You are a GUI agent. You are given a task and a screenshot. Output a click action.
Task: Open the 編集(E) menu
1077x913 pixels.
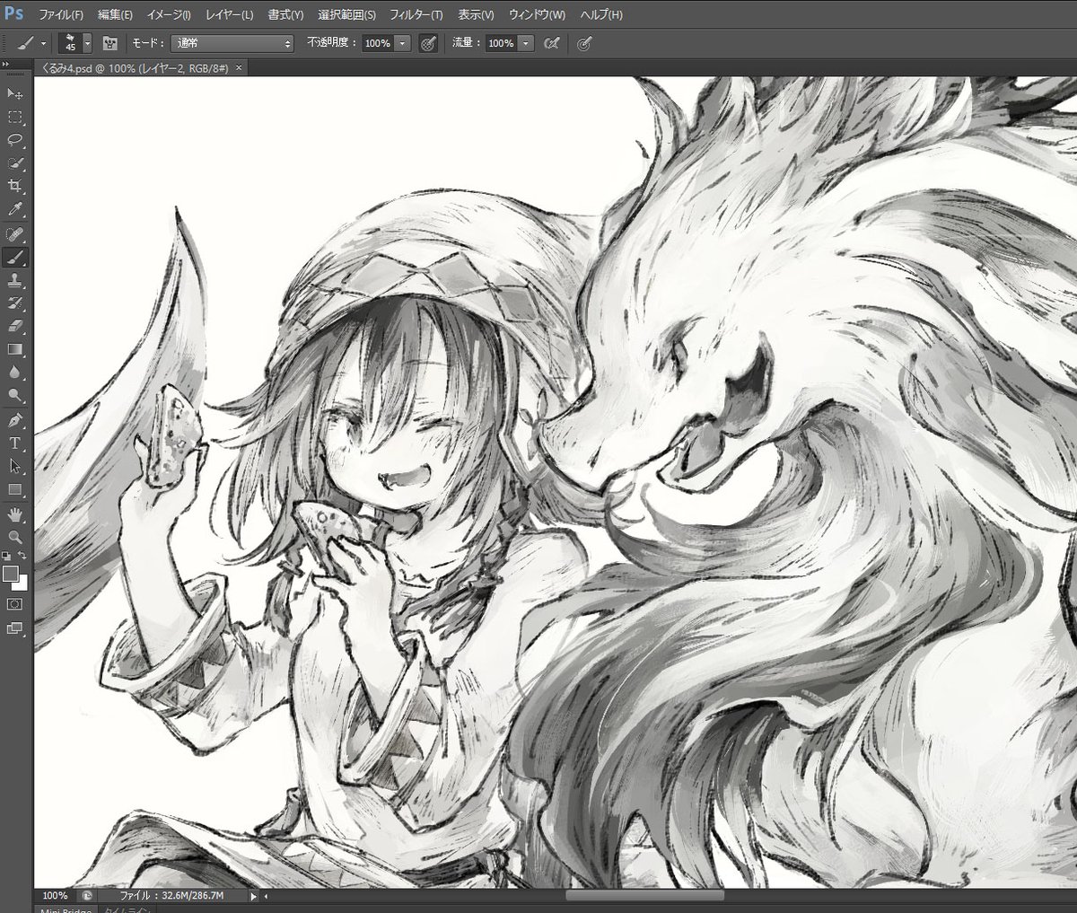[115, 15]
